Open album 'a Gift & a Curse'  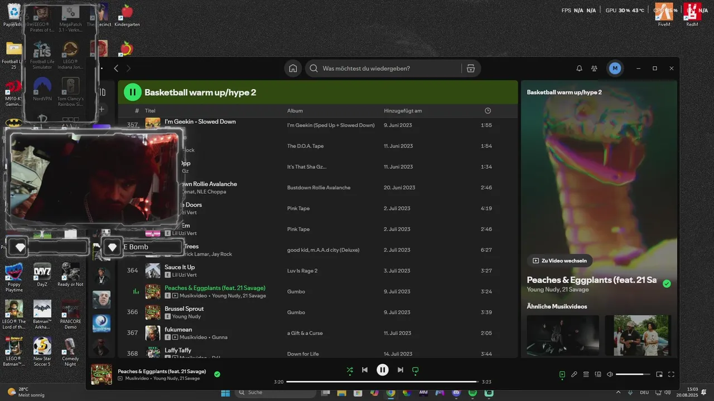(305, 333)
